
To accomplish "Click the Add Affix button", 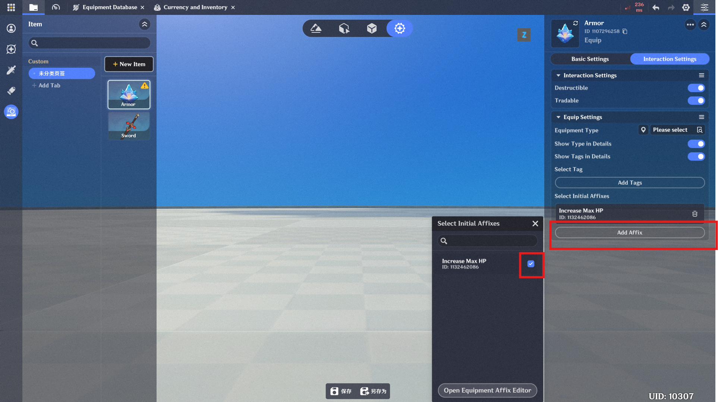I will [630, 232].
